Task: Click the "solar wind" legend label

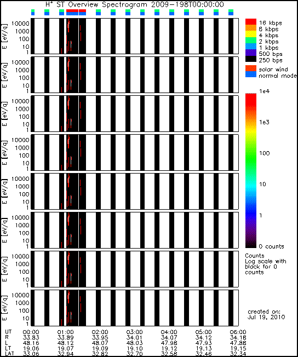Action: coord(273,69)
